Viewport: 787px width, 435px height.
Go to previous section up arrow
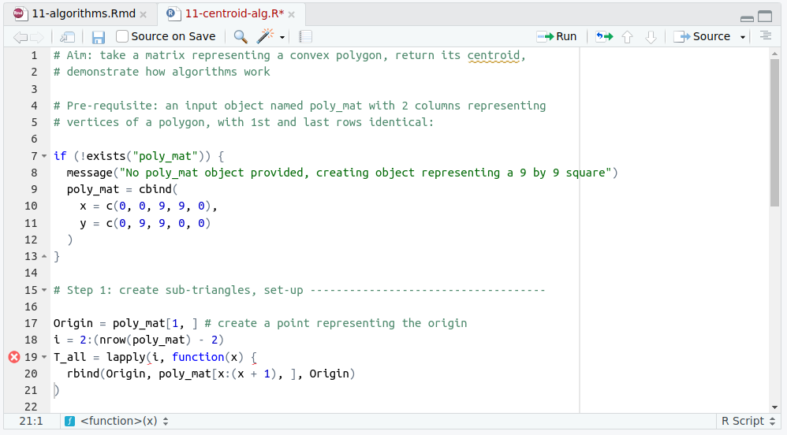tap(628, 36)
